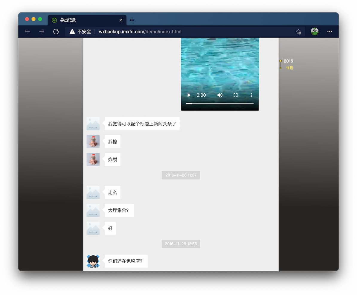Enter fullscreen mode on video
The width and height of the screenshot is (357, 295).
click(x=235, y=95)
